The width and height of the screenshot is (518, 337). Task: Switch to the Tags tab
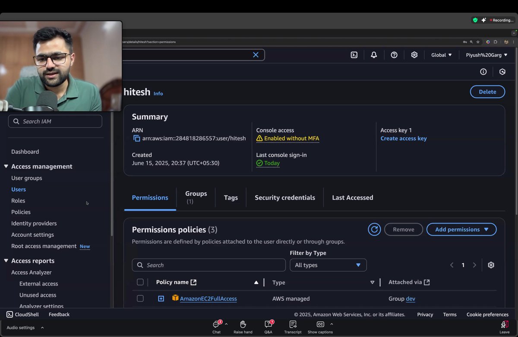[231, 197]
